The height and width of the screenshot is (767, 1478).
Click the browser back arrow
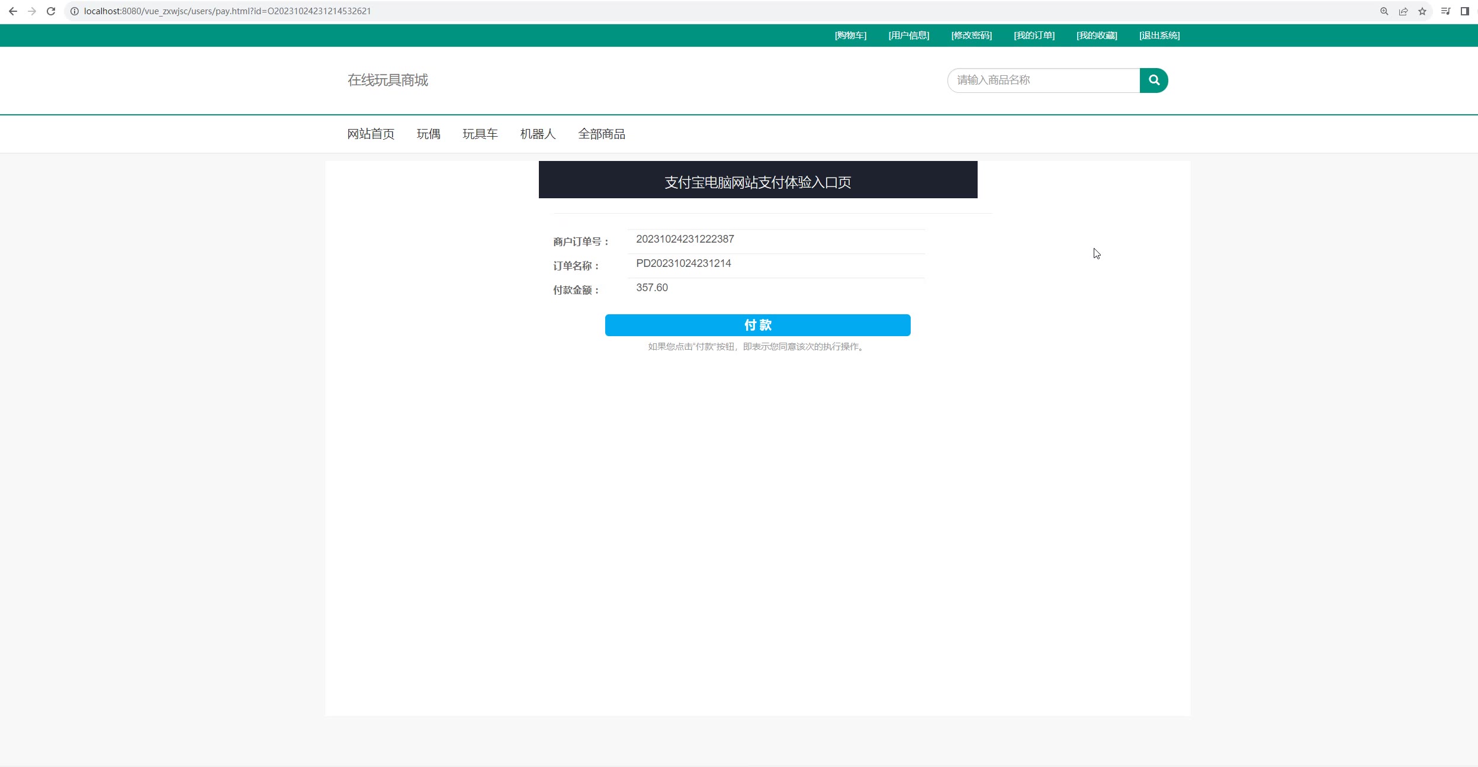12,11
